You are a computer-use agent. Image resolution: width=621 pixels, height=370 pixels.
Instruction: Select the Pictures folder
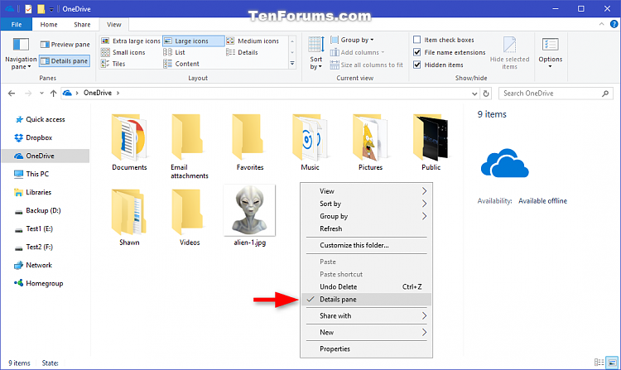coord(370,142)
